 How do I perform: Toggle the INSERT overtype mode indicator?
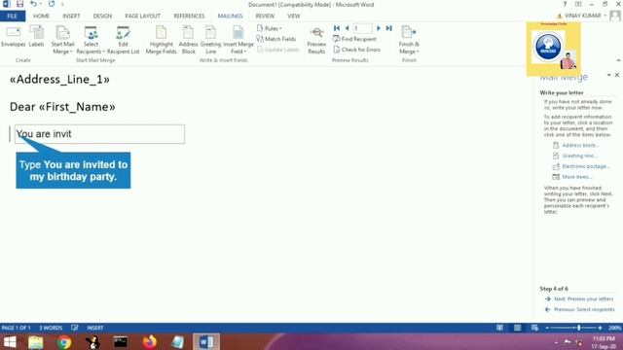point(95,328)
